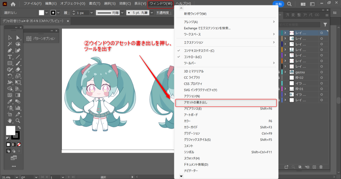Expand the gazou layer
This screenshot has height=179, width=341.
(286, 72)
